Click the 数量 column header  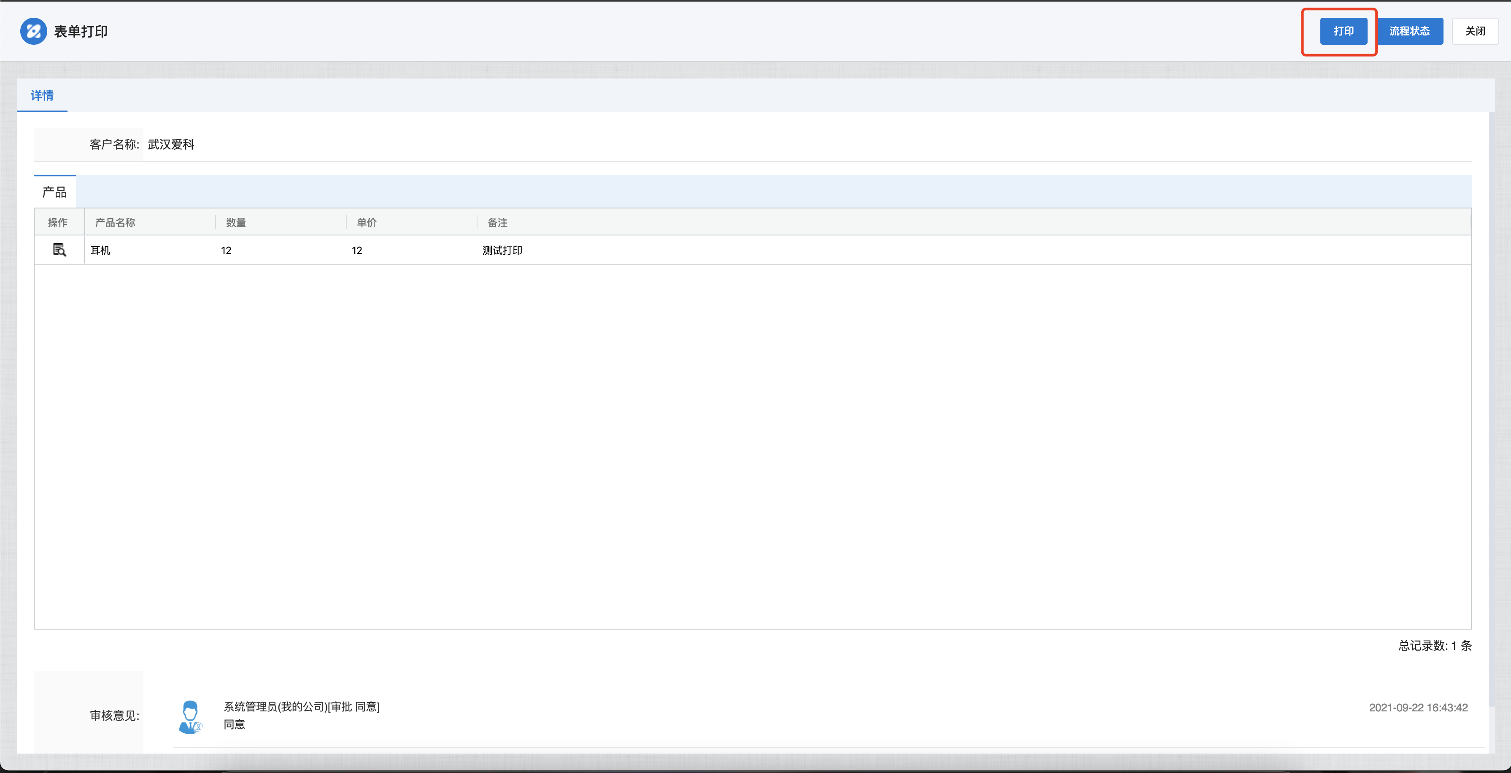[236, 222]
